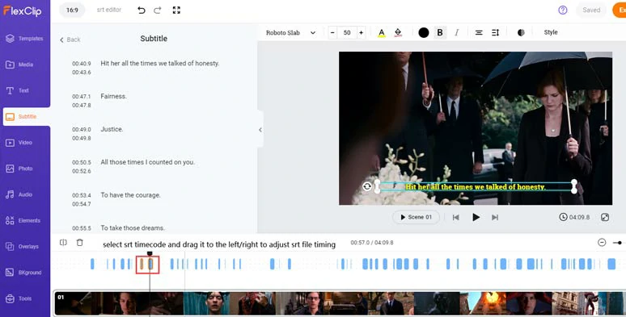Open the text highlight fill color
The width and height of the screenshot is (626, 317).
[398, 32]
